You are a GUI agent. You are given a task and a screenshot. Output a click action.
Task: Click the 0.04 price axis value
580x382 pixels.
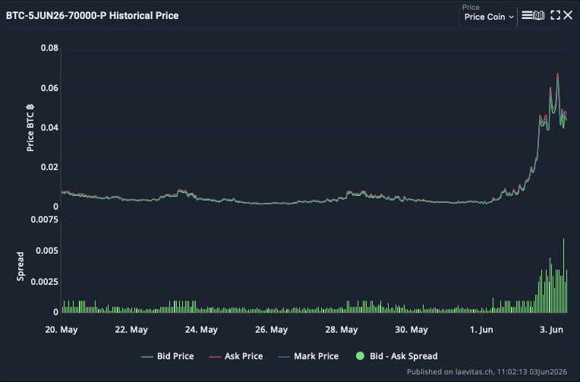point(49,128)
